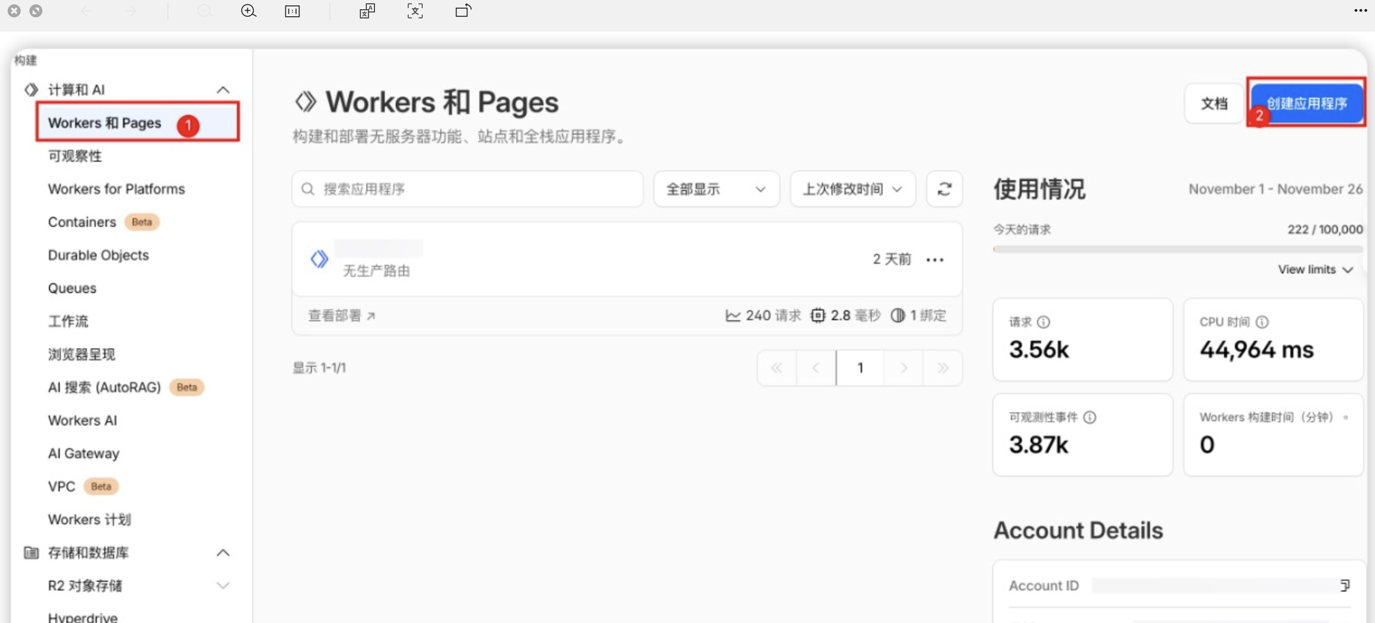This screenshot has height=623, width=1375.
Task: Click the translate text toolbar icon
Action: 367,11
